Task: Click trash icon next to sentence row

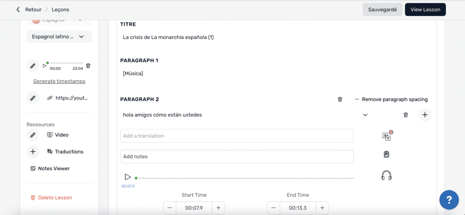Action: pyautogui.click(x=406, y=115)
